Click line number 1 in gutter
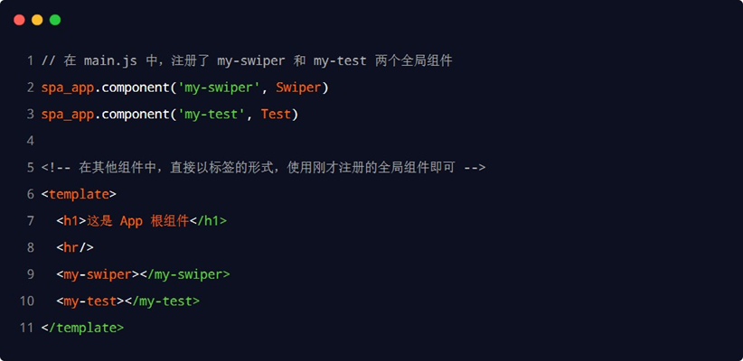Screen dimensions: 743x361 pyautogui.click(x=31, y=61)
